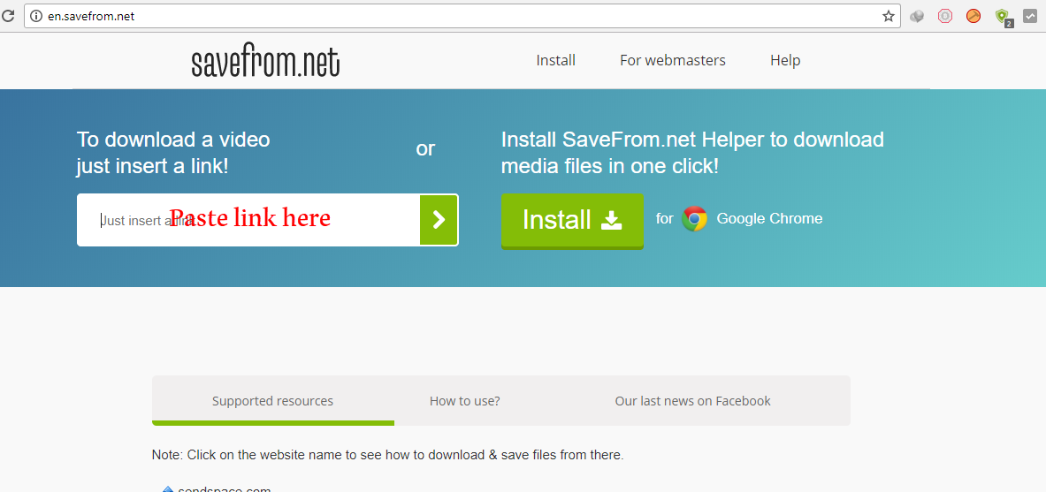Screen dimensions: 1046x492
Task: Open the Help menu item
Action: coord(785,61)
